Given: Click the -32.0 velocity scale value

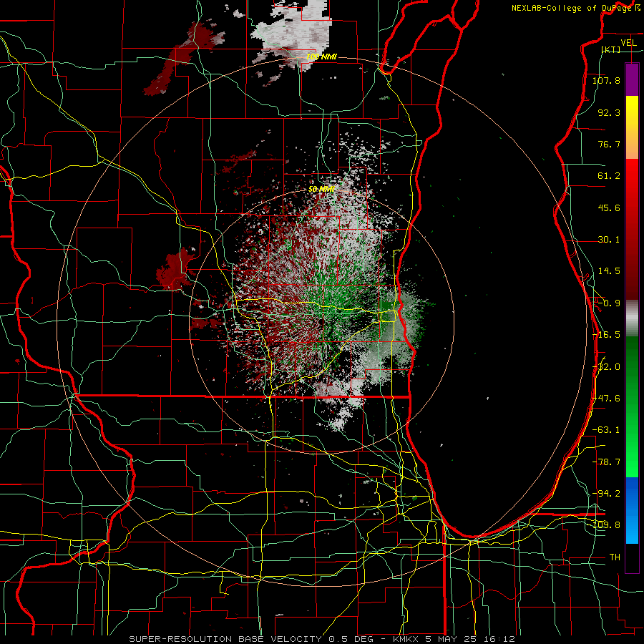Looking at the screenshot, I should (606, 367).
